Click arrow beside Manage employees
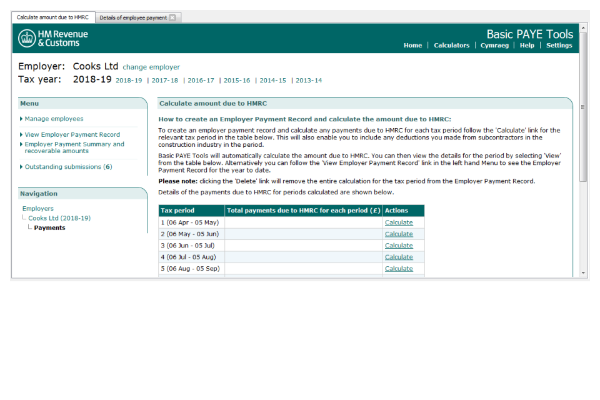Screen dimensions: 600x400 click(x=21, y=119)
